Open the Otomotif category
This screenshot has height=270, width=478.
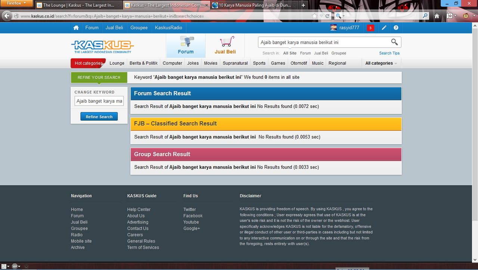tap(299, 63)
